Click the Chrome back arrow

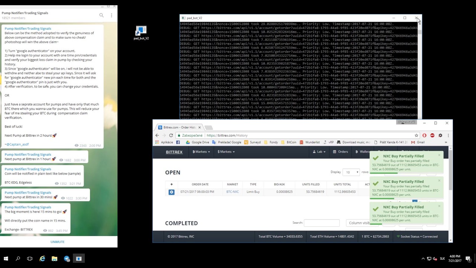(157, 135)
